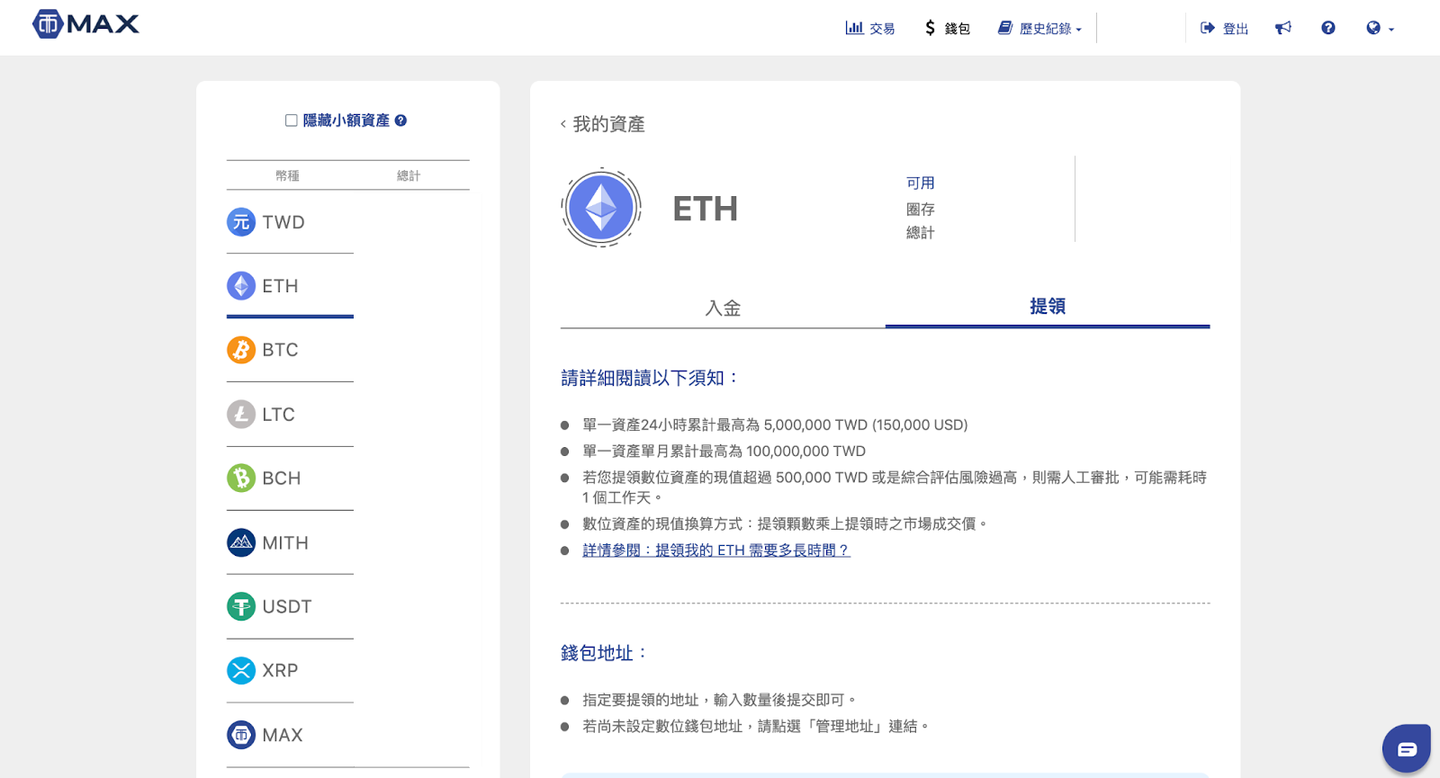Open the chat support bubble
Image resolution: width=1440 pixels, height=778 pixels.
(x=1407, y=749)
